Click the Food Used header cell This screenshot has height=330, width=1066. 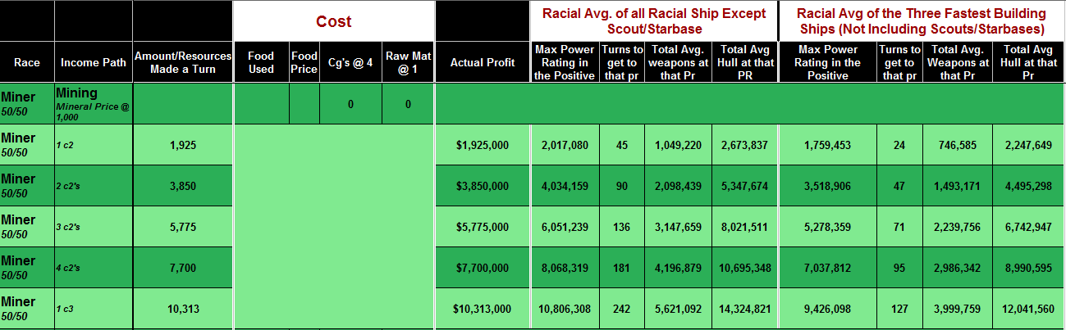[261, 63]
